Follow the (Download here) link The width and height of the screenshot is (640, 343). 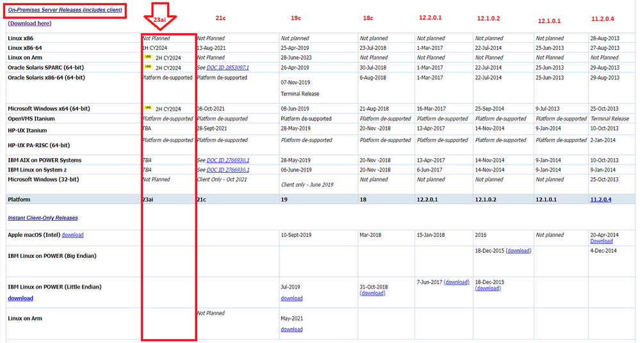click(x=30, y=23)
